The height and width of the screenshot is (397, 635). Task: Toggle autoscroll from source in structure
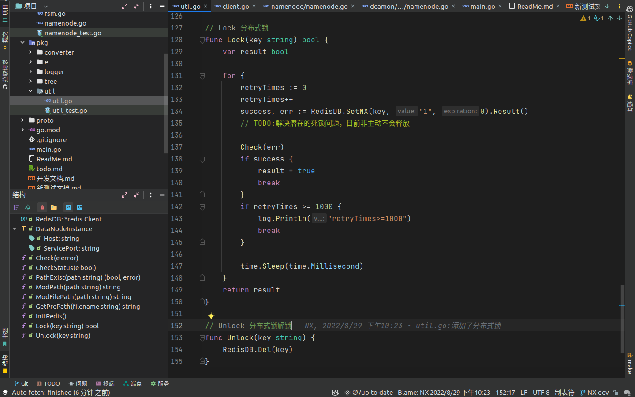[x=80, y=207]
